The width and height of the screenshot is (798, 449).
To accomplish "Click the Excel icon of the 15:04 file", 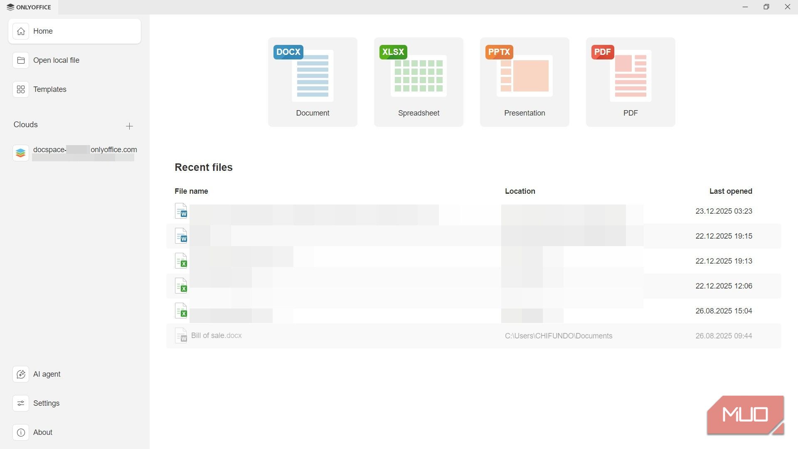I will 181,311.
